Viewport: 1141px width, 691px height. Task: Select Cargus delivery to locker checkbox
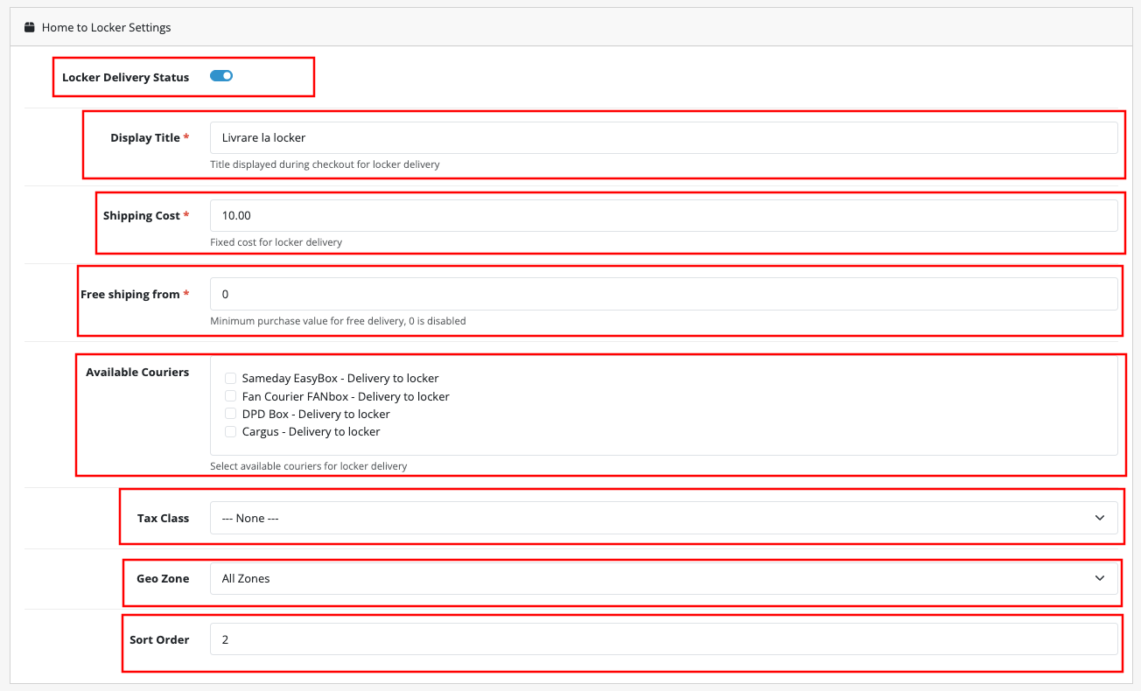(230, 431)
